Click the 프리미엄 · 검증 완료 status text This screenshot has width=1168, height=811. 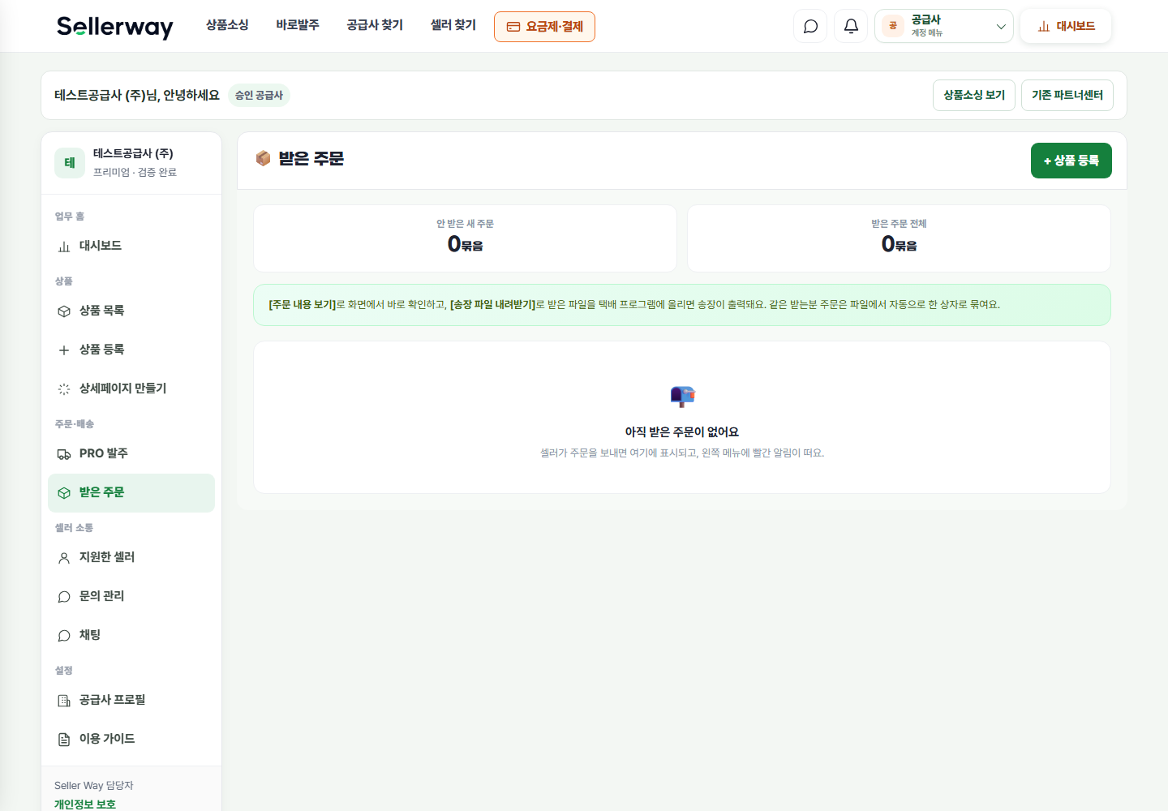pos(135,172)
